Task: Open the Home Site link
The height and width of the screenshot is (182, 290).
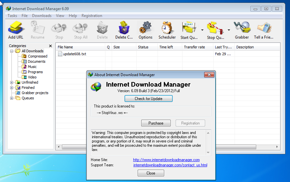Action: coord(166,160)
